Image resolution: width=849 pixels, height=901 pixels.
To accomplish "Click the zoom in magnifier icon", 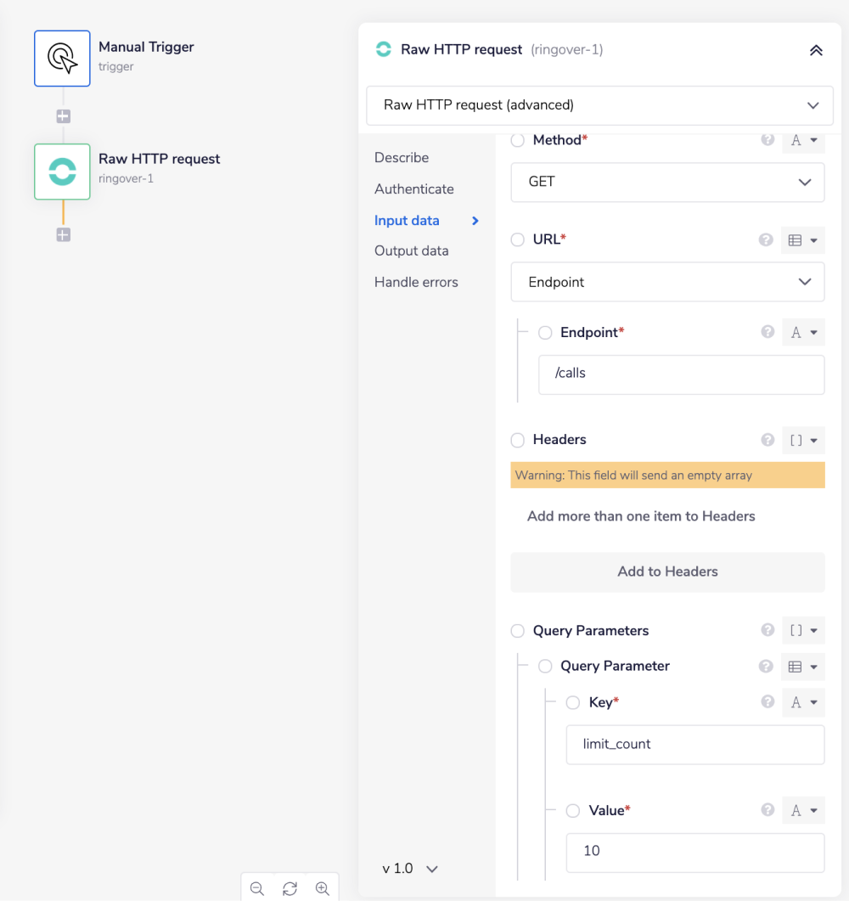I will pos(323,888).
